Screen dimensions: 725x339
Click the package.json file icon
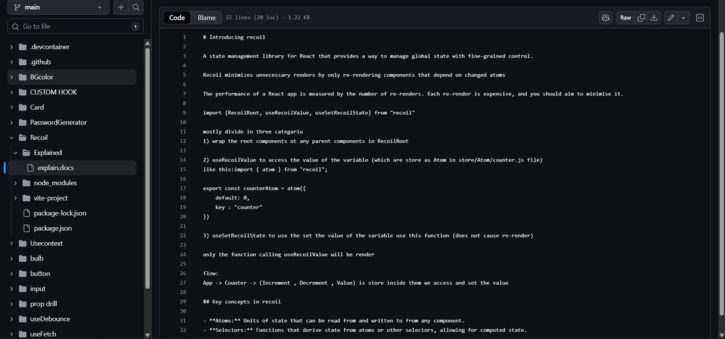(27, 228)
